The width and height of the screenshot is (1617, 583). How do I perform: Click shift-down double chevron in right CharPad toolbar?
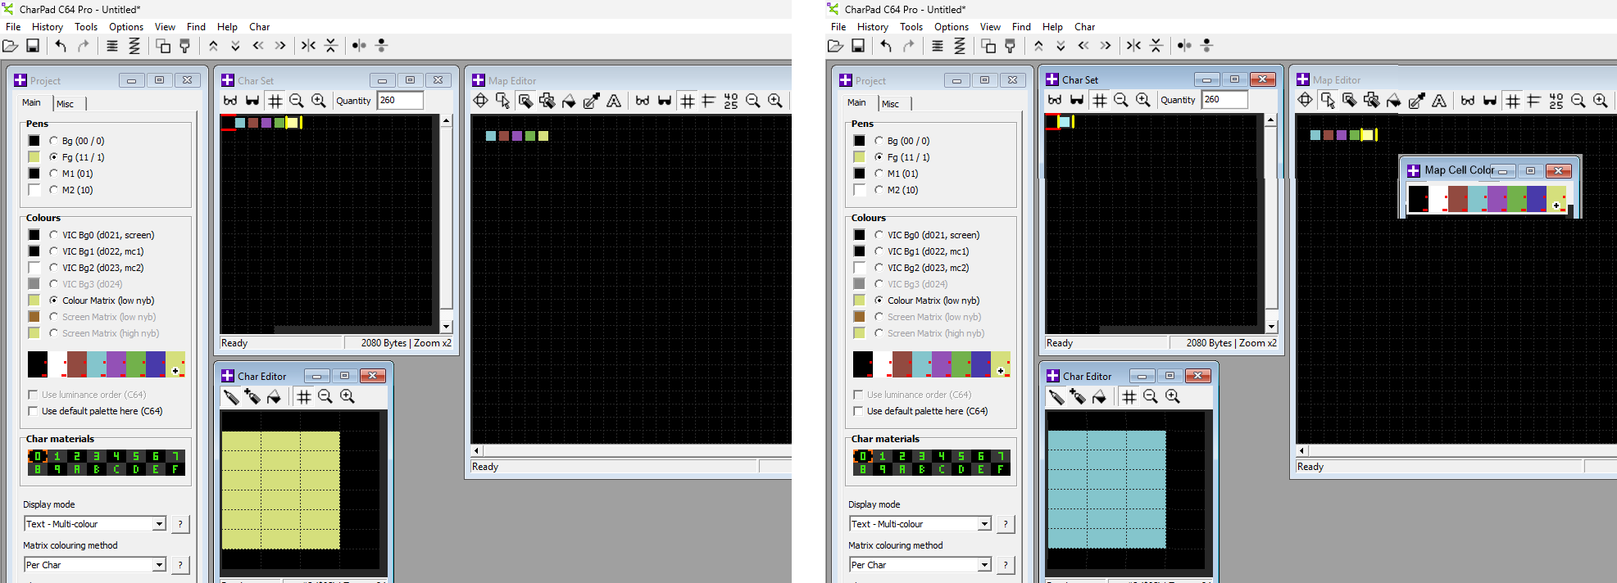(1061, 46)
